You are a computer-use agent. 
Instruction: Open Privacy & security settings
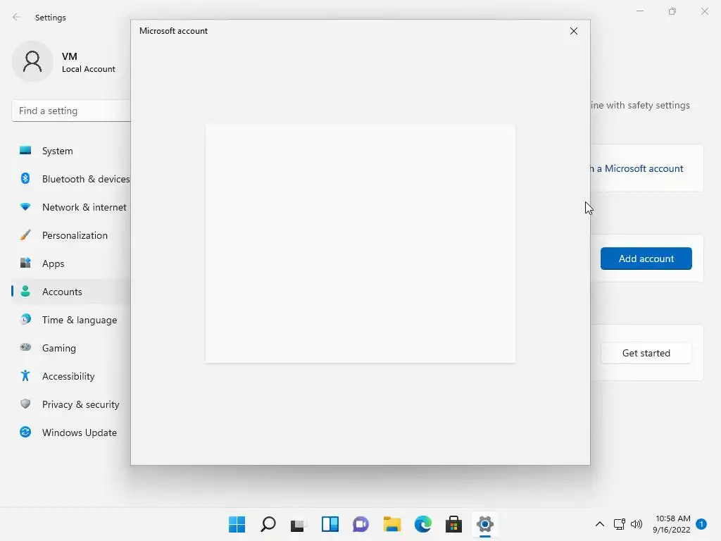71,404
